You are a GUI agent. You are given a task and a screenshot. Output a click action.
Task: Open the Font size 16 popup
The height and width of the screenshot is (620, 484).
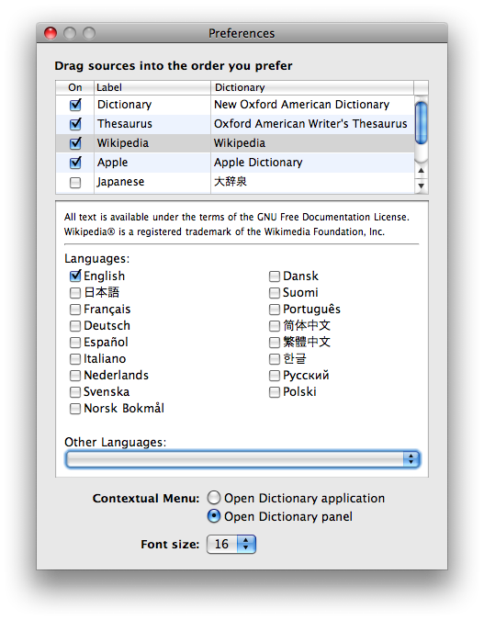click(x=231, y=545)
